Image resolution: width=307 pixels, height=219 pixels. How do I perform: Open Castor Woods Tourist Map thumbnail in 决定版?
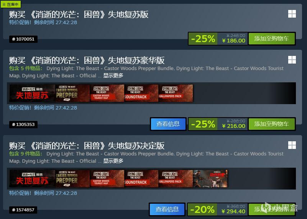click(x=107, y=178)
